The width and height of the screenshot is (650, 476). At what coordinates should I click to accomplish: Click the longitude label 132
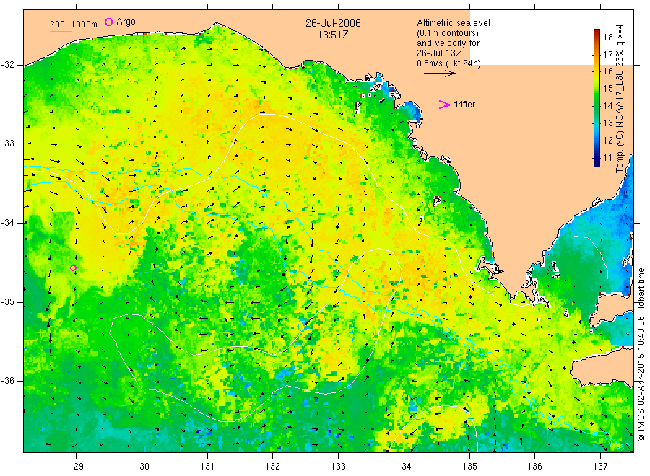(x=273, y=467)
